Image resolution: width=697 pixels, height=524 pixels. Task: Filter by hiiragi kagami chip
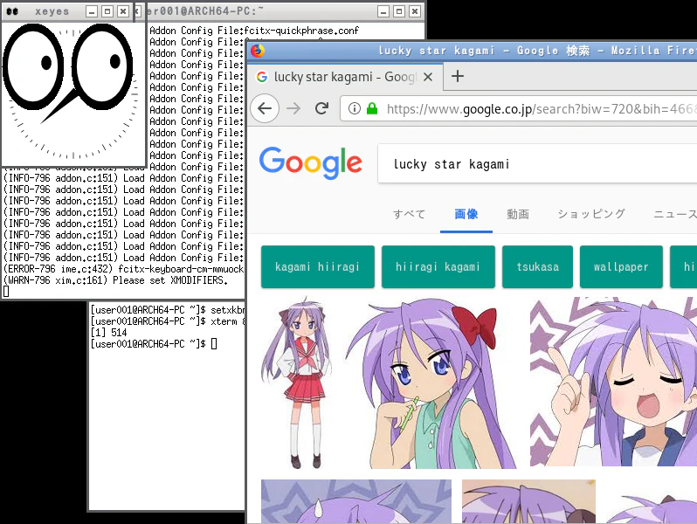pos(438,266)
